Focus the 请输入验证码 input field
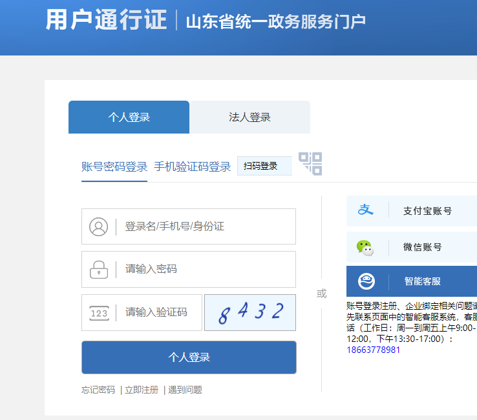This screenshot has width=477, height=420. [159, 313]
